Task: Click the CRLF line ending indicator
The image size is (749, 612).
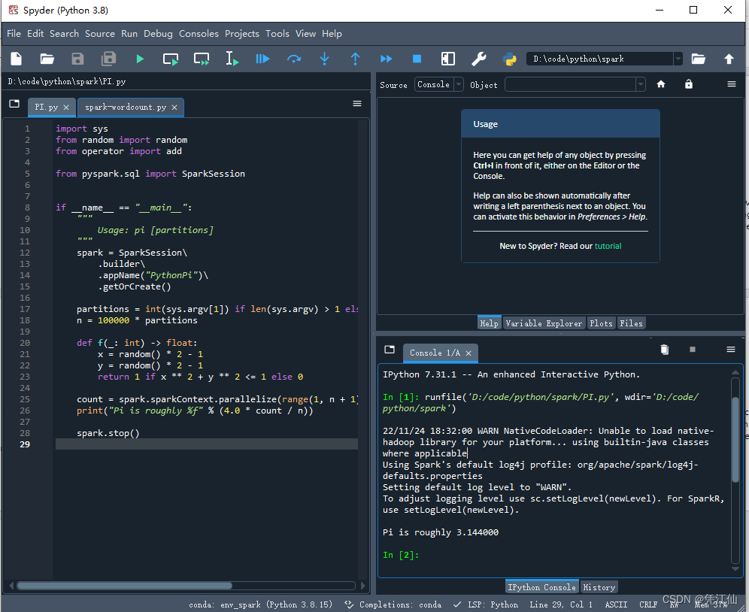Action: pyautogui.click(x=648, y=604)
